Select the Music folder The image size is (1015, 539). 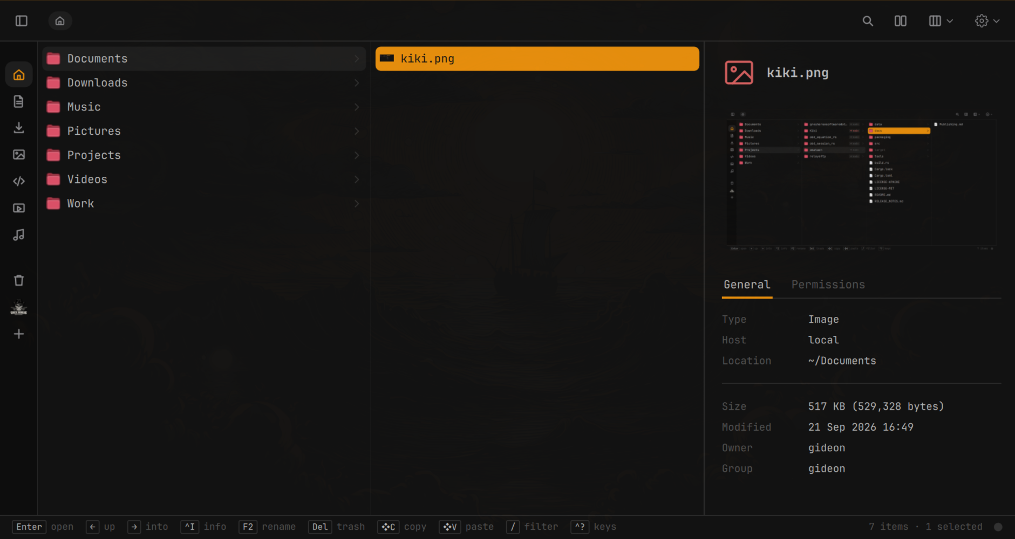pos(204,107)
